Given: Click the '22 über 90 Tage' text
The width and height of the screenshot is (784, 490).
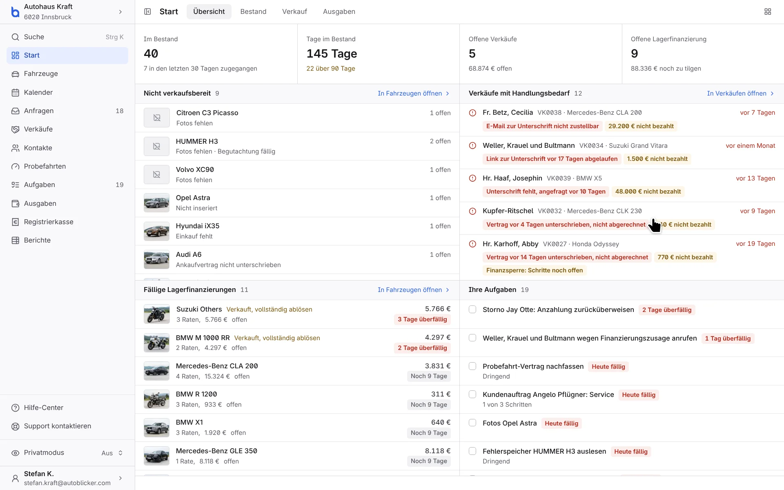Looking at the screenshot, I should tap(331, 69).
